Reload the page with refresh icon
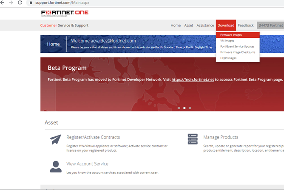The height and width of the screenshot is (190, 284). pyautogui.click(x=21, y=3)
